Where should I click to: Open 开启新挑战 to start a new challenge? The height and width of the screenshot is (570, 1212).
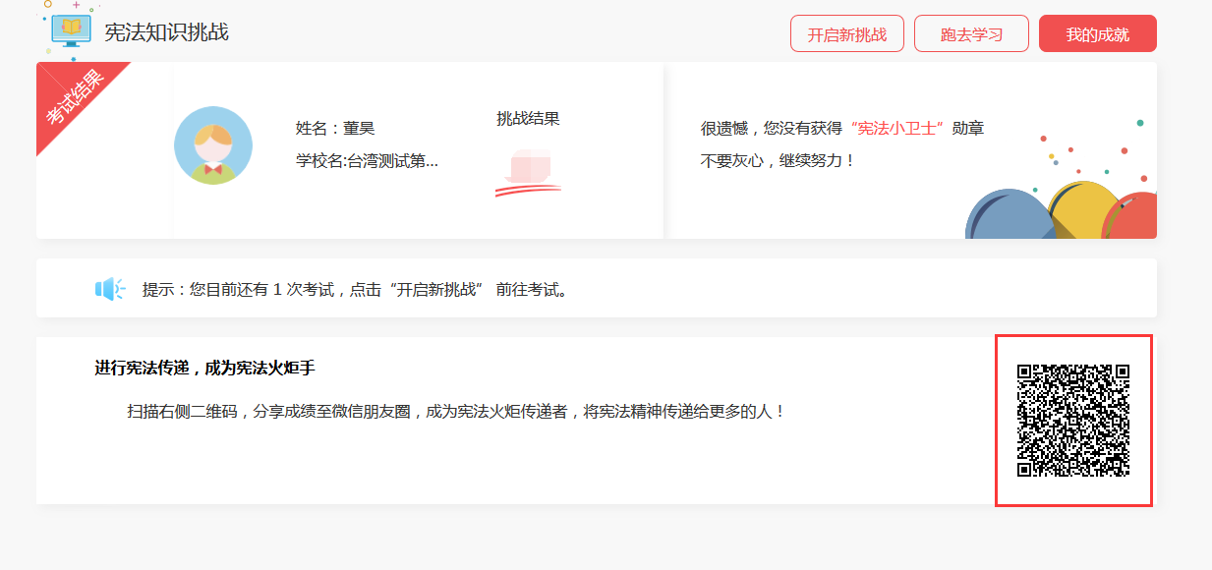[846, 32]
